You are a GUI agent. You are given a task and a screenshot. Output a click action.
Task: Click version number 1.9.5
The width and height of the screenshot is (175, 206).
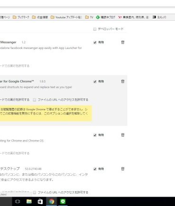click(x=43, y=82)
